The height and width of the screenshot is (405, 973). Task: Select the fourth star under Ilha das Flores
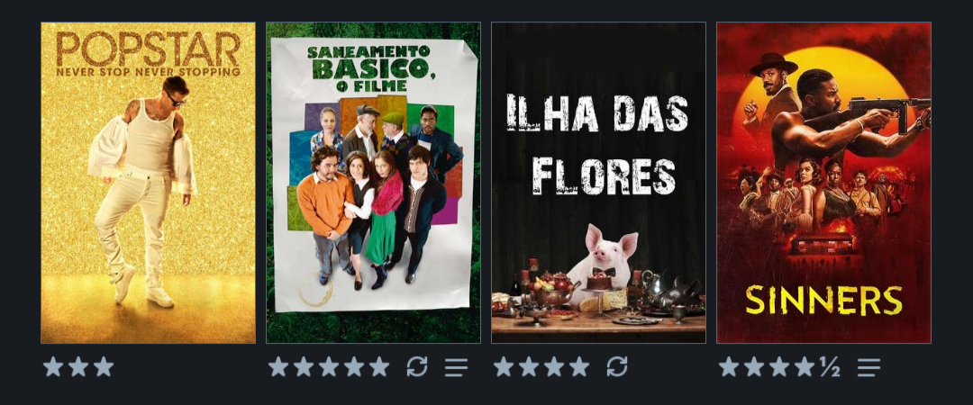(x=579, y=366)
